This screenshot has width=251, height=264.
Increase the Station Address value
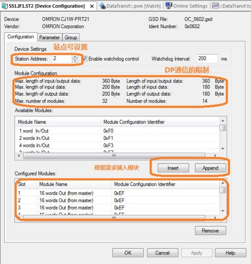(75, 57)
